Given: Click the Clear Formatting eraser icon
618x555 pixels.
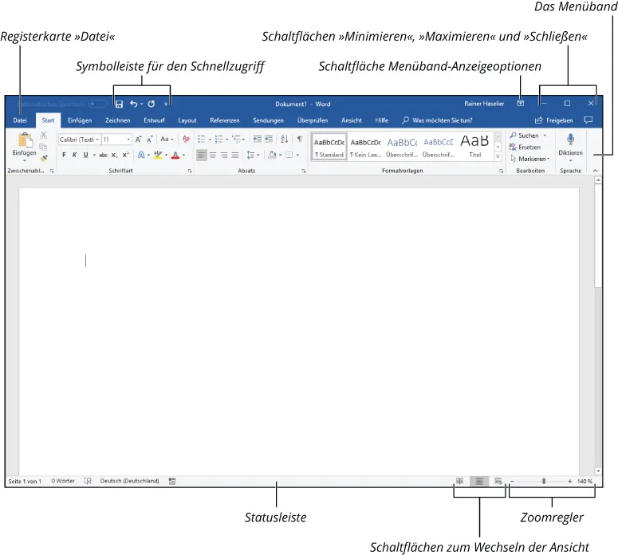Looking at the screenshot, I should pos(187,139).
